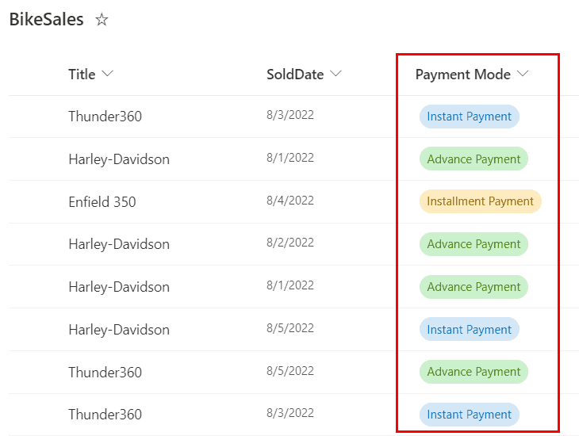Image resolution: width=579 pixels, height=436 pixels.
Task: Expand the SoldDate column header menu
Action: click(336, 74)
